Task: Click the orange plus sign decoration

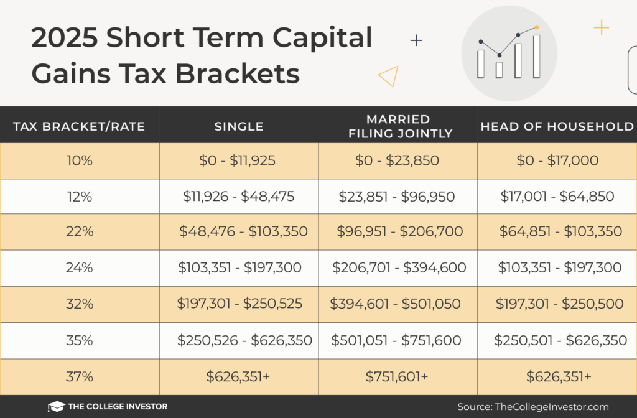Action: click(601, 27)
